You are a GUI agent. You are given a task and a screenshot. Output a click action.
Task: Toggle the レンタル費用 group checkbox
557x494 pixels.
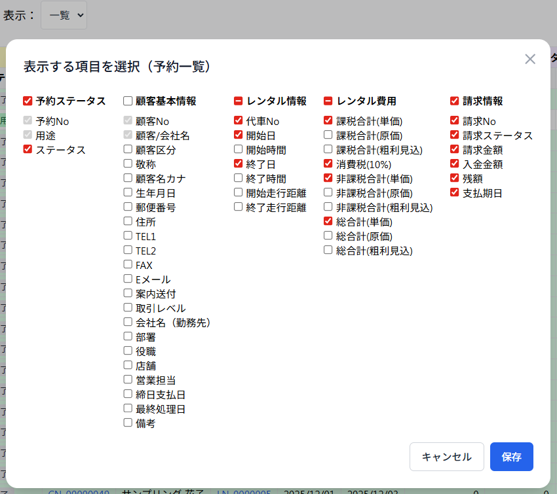[x=328, y=101]
